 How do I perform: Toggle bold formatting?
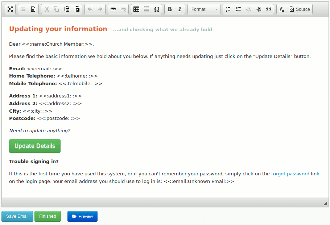click(170, 9)
